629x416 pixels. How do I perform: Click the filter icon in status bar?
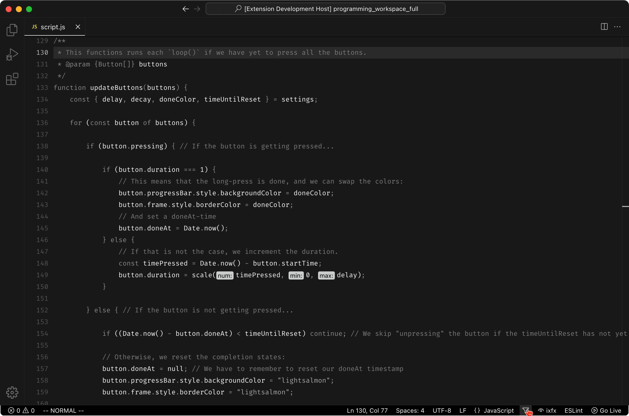(x=525, y=410)
